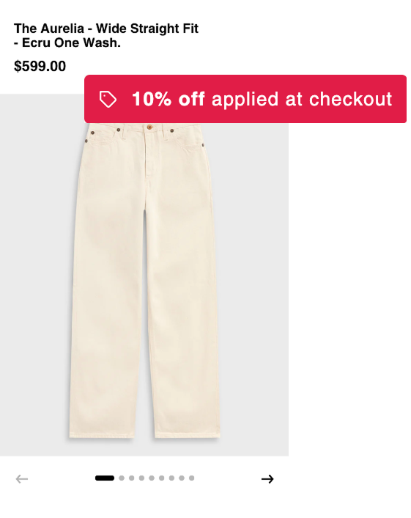
Task: Click the price tag icon in banner
Action: [x=108, y=99]
